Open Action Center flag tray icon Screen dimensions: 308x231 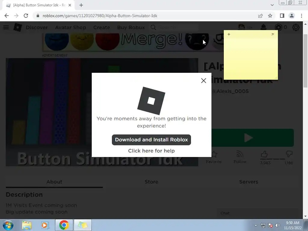(270, 225)
